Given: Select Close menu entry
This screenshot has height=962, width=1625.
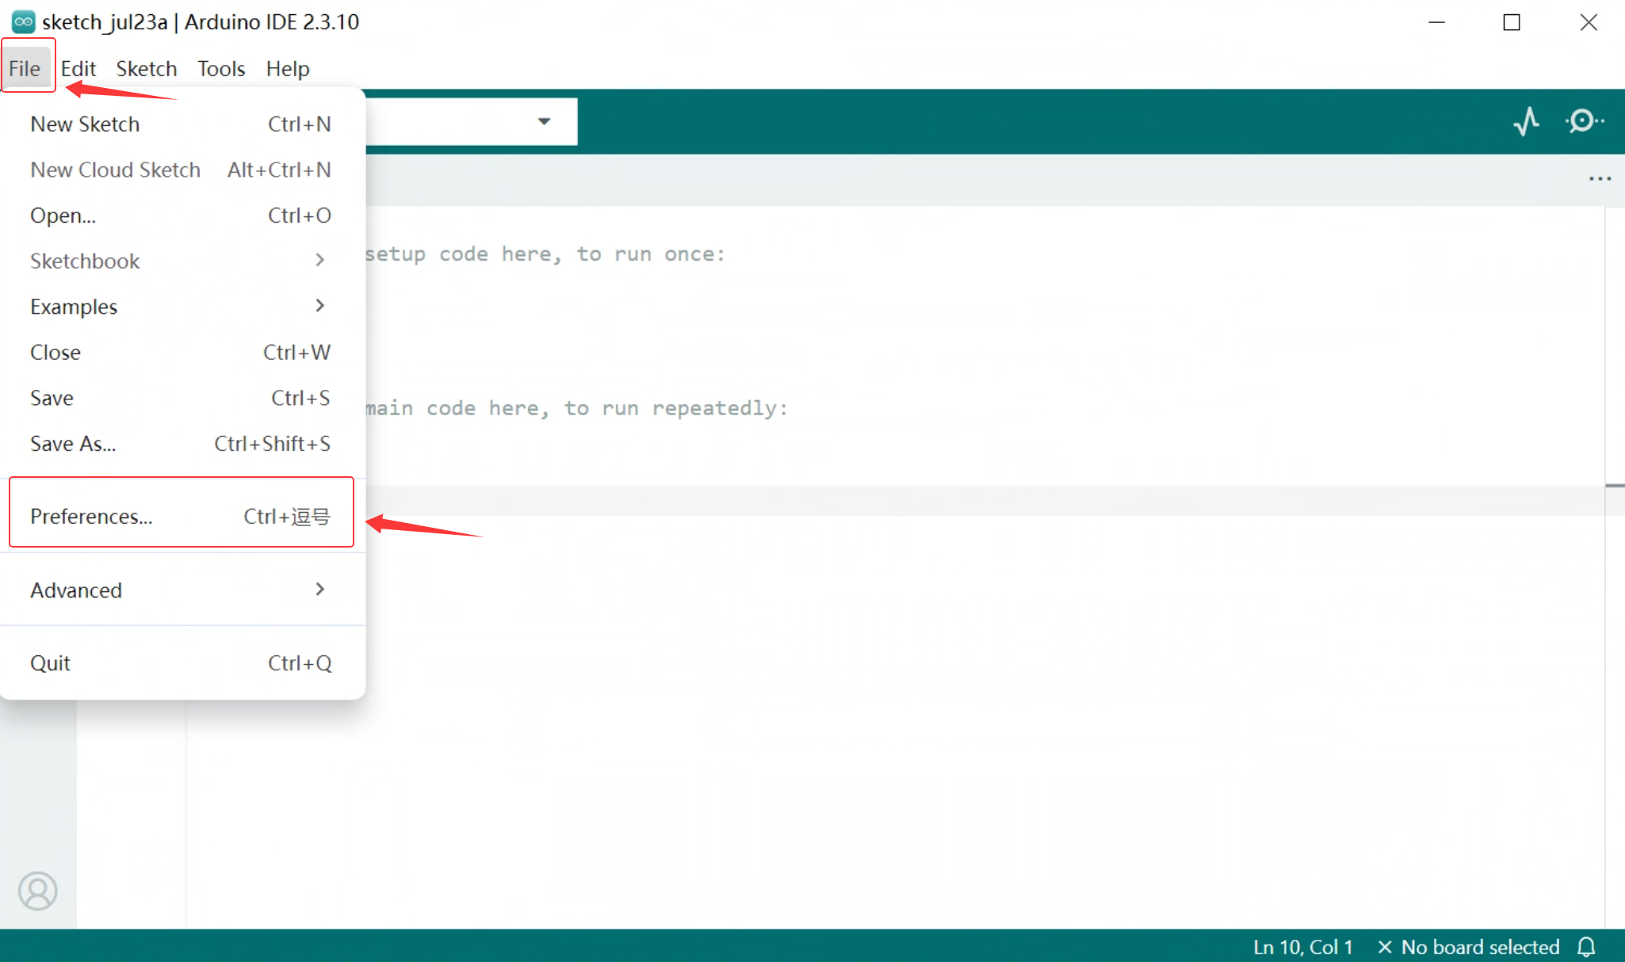Looking at the screenshot, I should coord(182,353).
